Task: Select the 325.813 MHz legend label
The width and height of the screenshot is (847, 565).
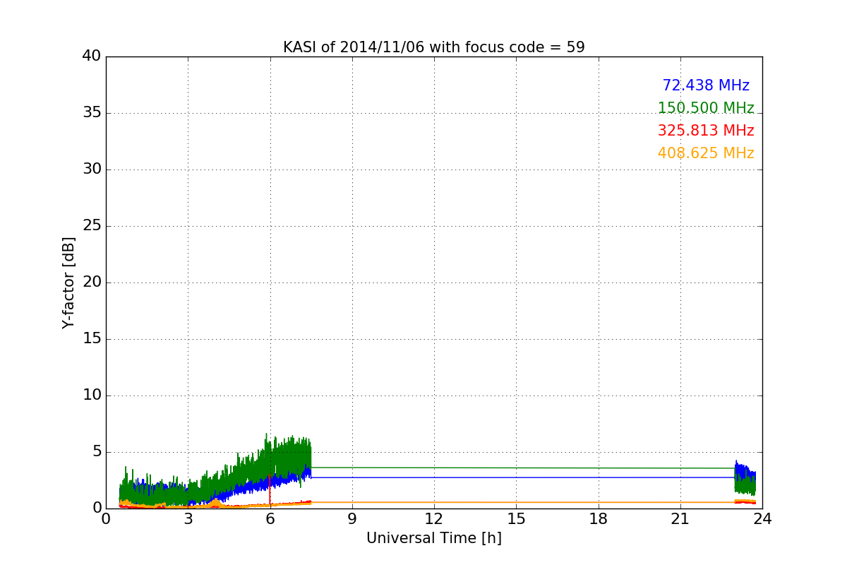Action: pos(706,131)
